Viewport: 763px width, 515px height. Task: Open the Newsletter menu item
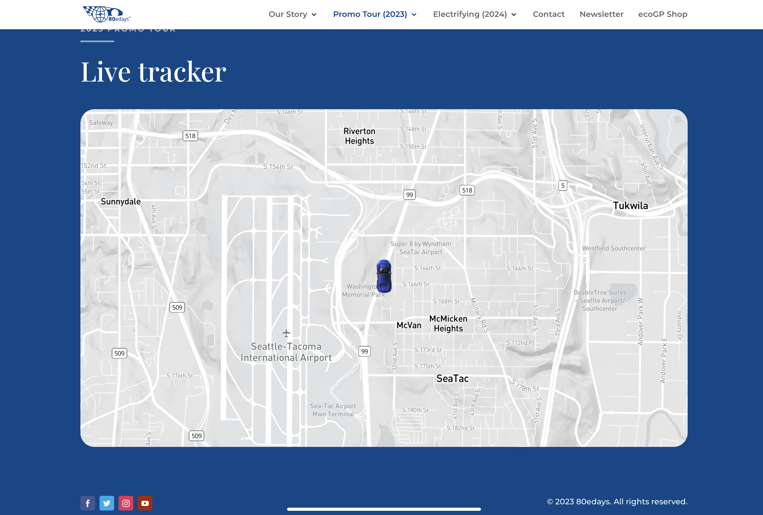pos(601,14)
